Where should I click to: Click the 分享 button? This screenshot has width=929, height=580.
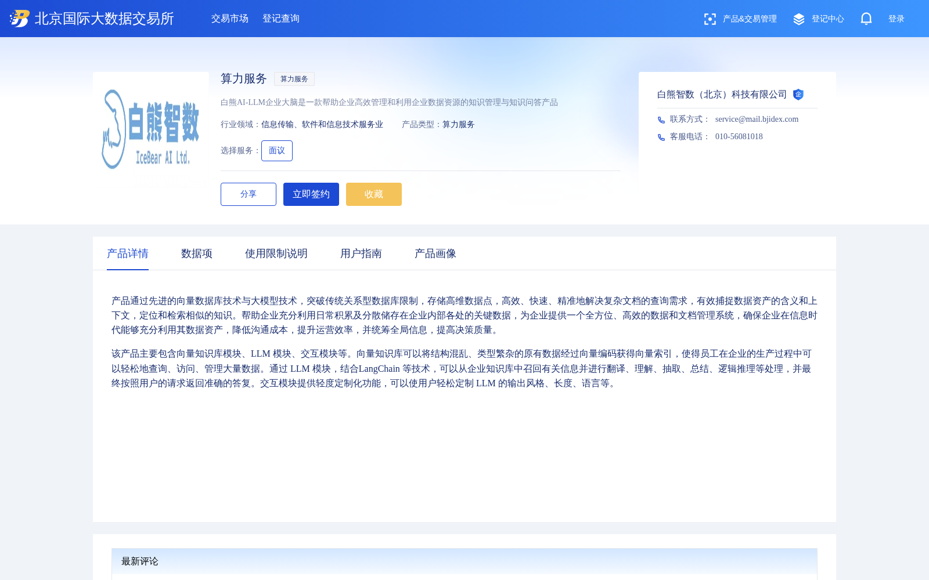click(x=249, y=194)
